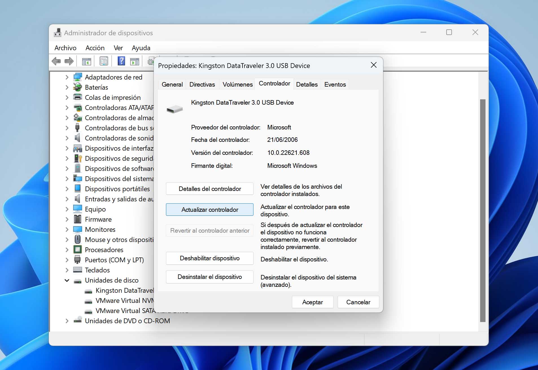Click the driver version value 10.0.22621.608
The width and height of the screenshot is (538, 370).
click(288, 153)
